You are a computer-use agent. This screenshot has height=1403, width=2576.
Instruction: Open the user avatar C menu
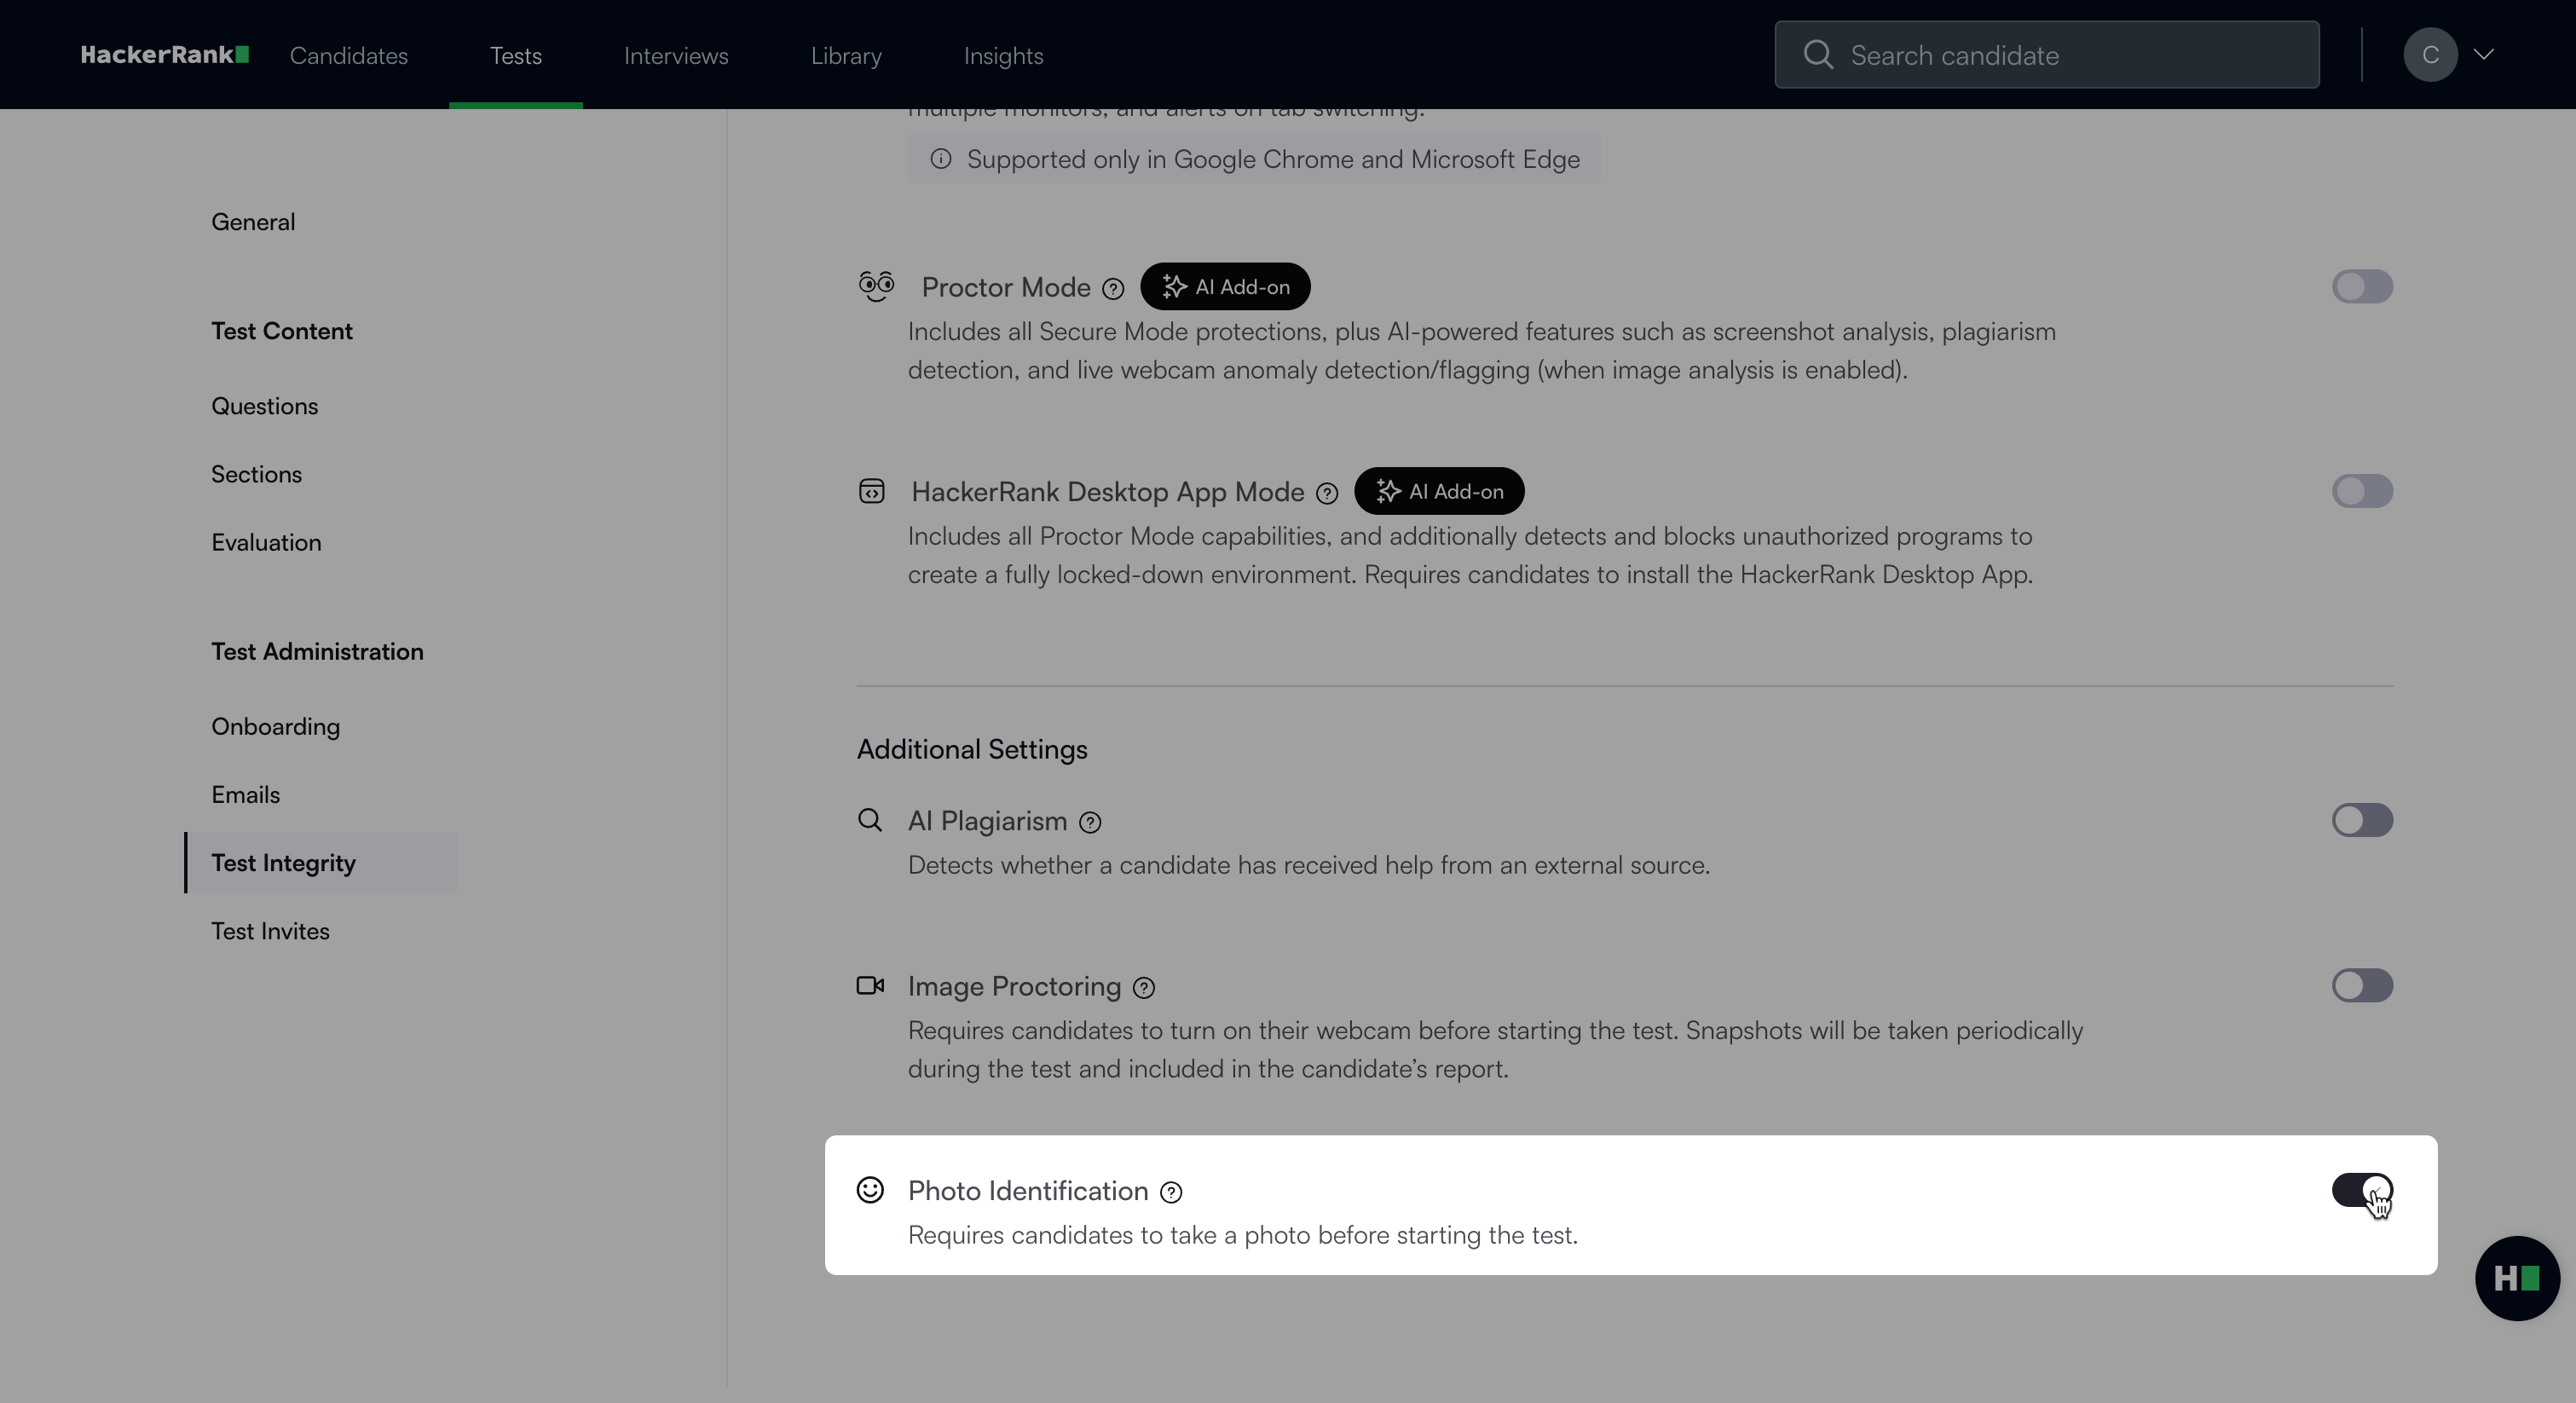tap(2430, 55)
